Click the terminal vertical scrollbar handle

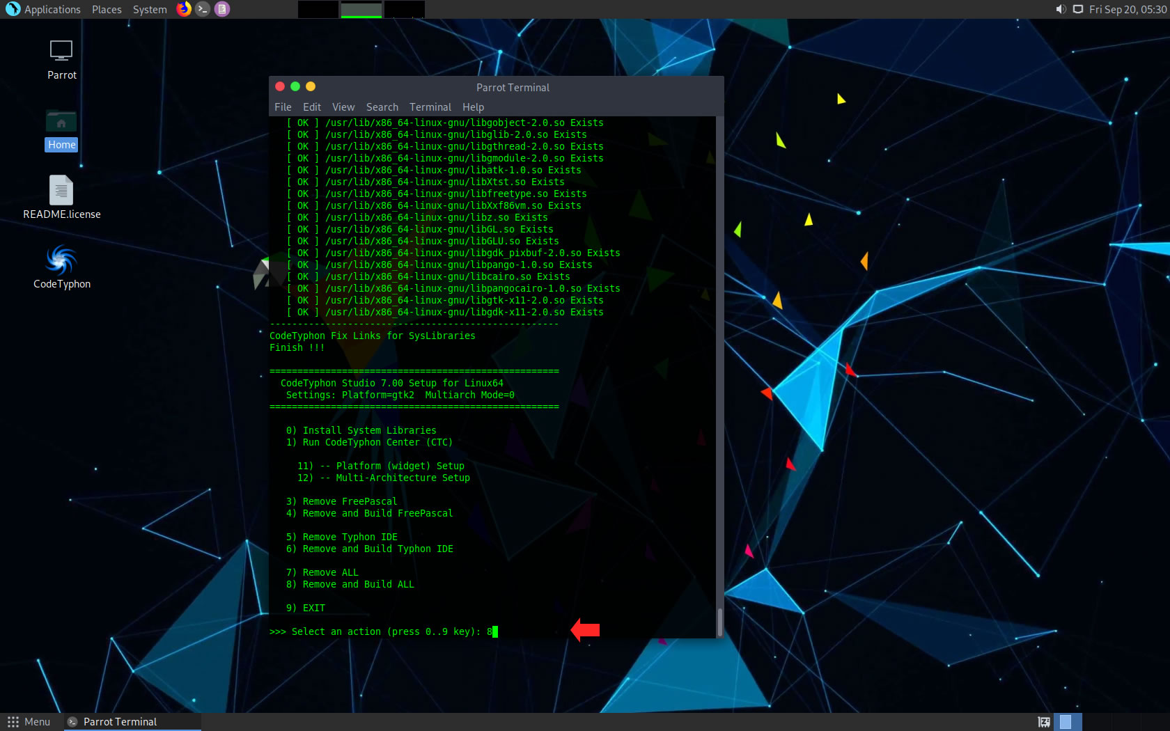[x=719, y=622]
